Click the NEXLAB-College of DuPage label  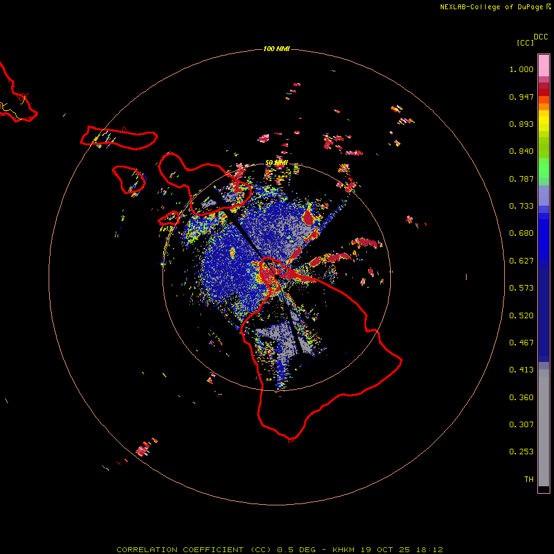click(491, 7)
